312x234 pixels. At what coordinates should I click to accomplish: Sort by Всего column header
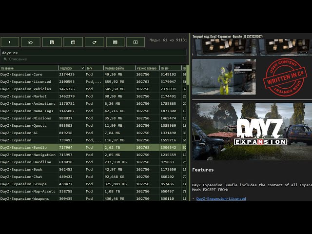[x=170, y=68]
